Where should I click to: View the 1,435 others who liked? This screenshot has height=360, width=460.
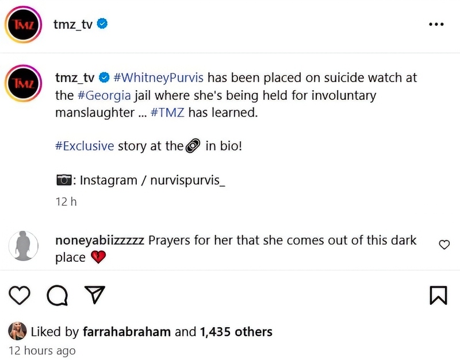pos(236,331)
